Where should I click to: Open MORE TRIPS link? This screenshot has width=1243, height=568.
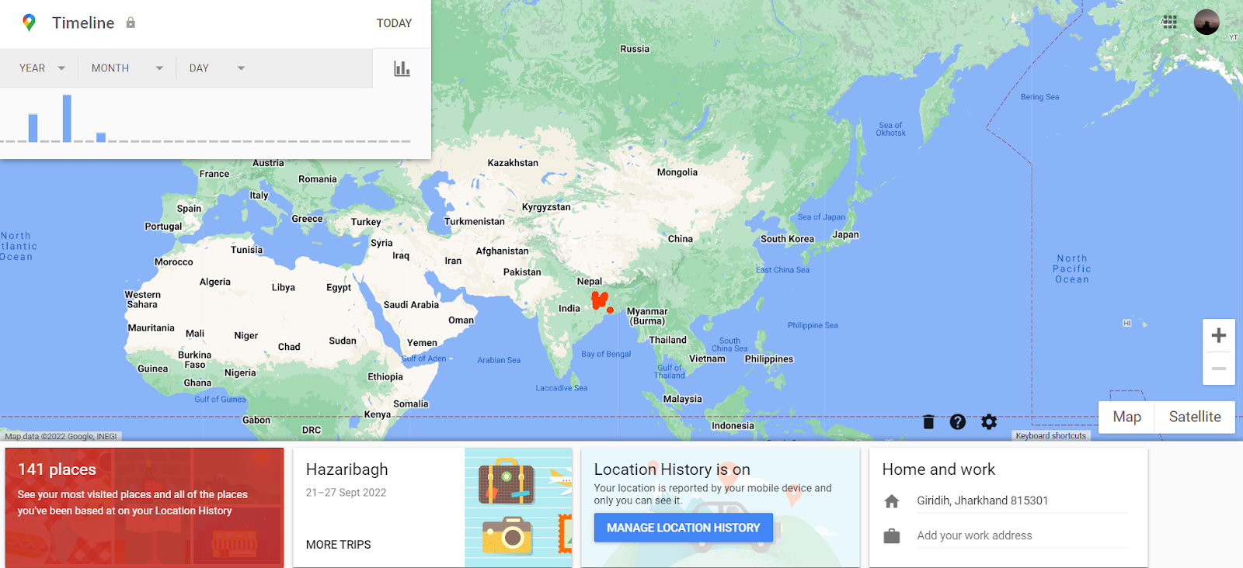point(338,545)
